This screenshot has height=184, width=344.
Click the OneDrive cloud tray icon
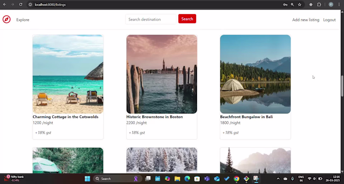coord(285,179)
